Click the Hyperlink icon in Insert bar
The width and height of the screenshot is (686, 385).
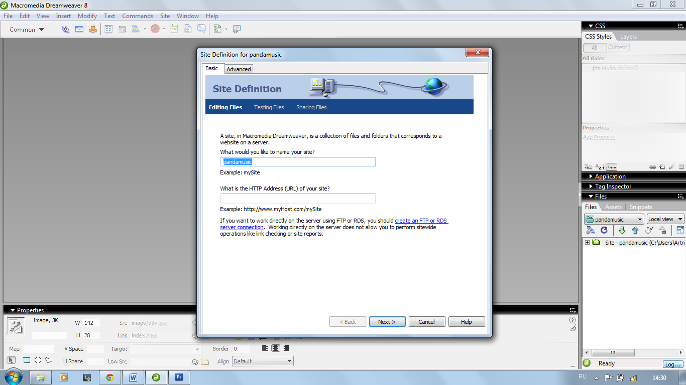[x=65, y=29]
